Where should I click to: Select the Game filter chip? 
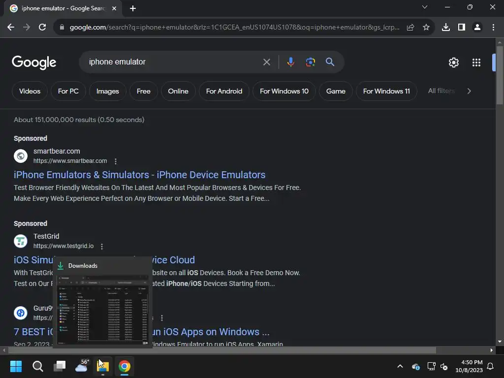(x=336, y=91)
